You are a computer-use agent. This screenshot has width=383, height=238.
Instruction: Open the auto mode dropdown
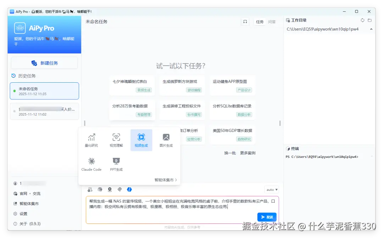(x=272, y=190)
